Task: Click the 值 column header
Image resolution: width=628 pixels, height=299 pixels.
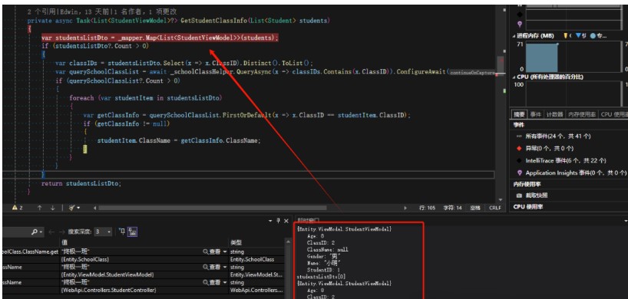Action: tap(144, 243)
